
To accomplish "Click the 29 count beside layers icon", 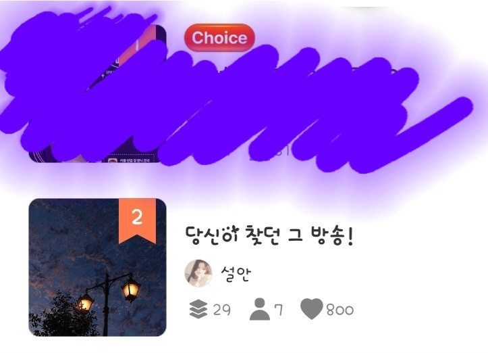I will (x=222, y=310).
